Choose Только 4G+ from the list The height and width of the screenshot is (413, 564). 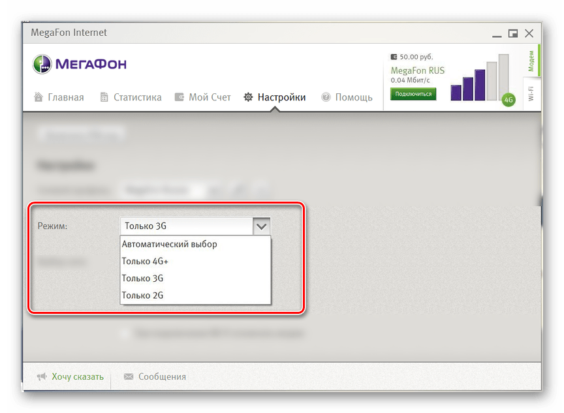[195, 261]
